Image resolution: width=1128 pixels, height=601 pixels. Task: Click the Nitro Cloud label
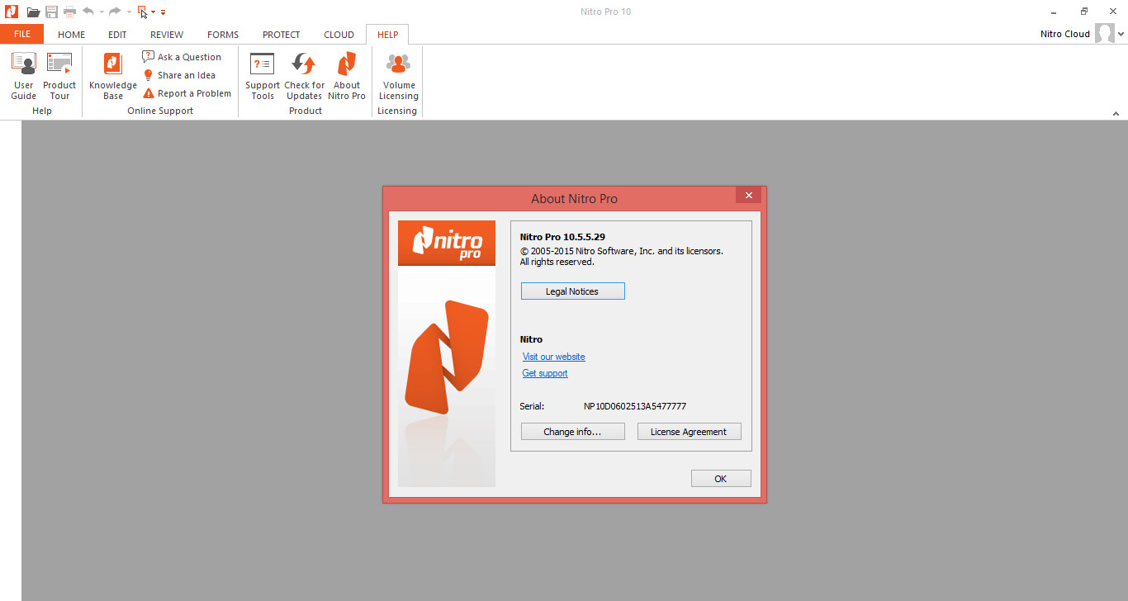1065,34
